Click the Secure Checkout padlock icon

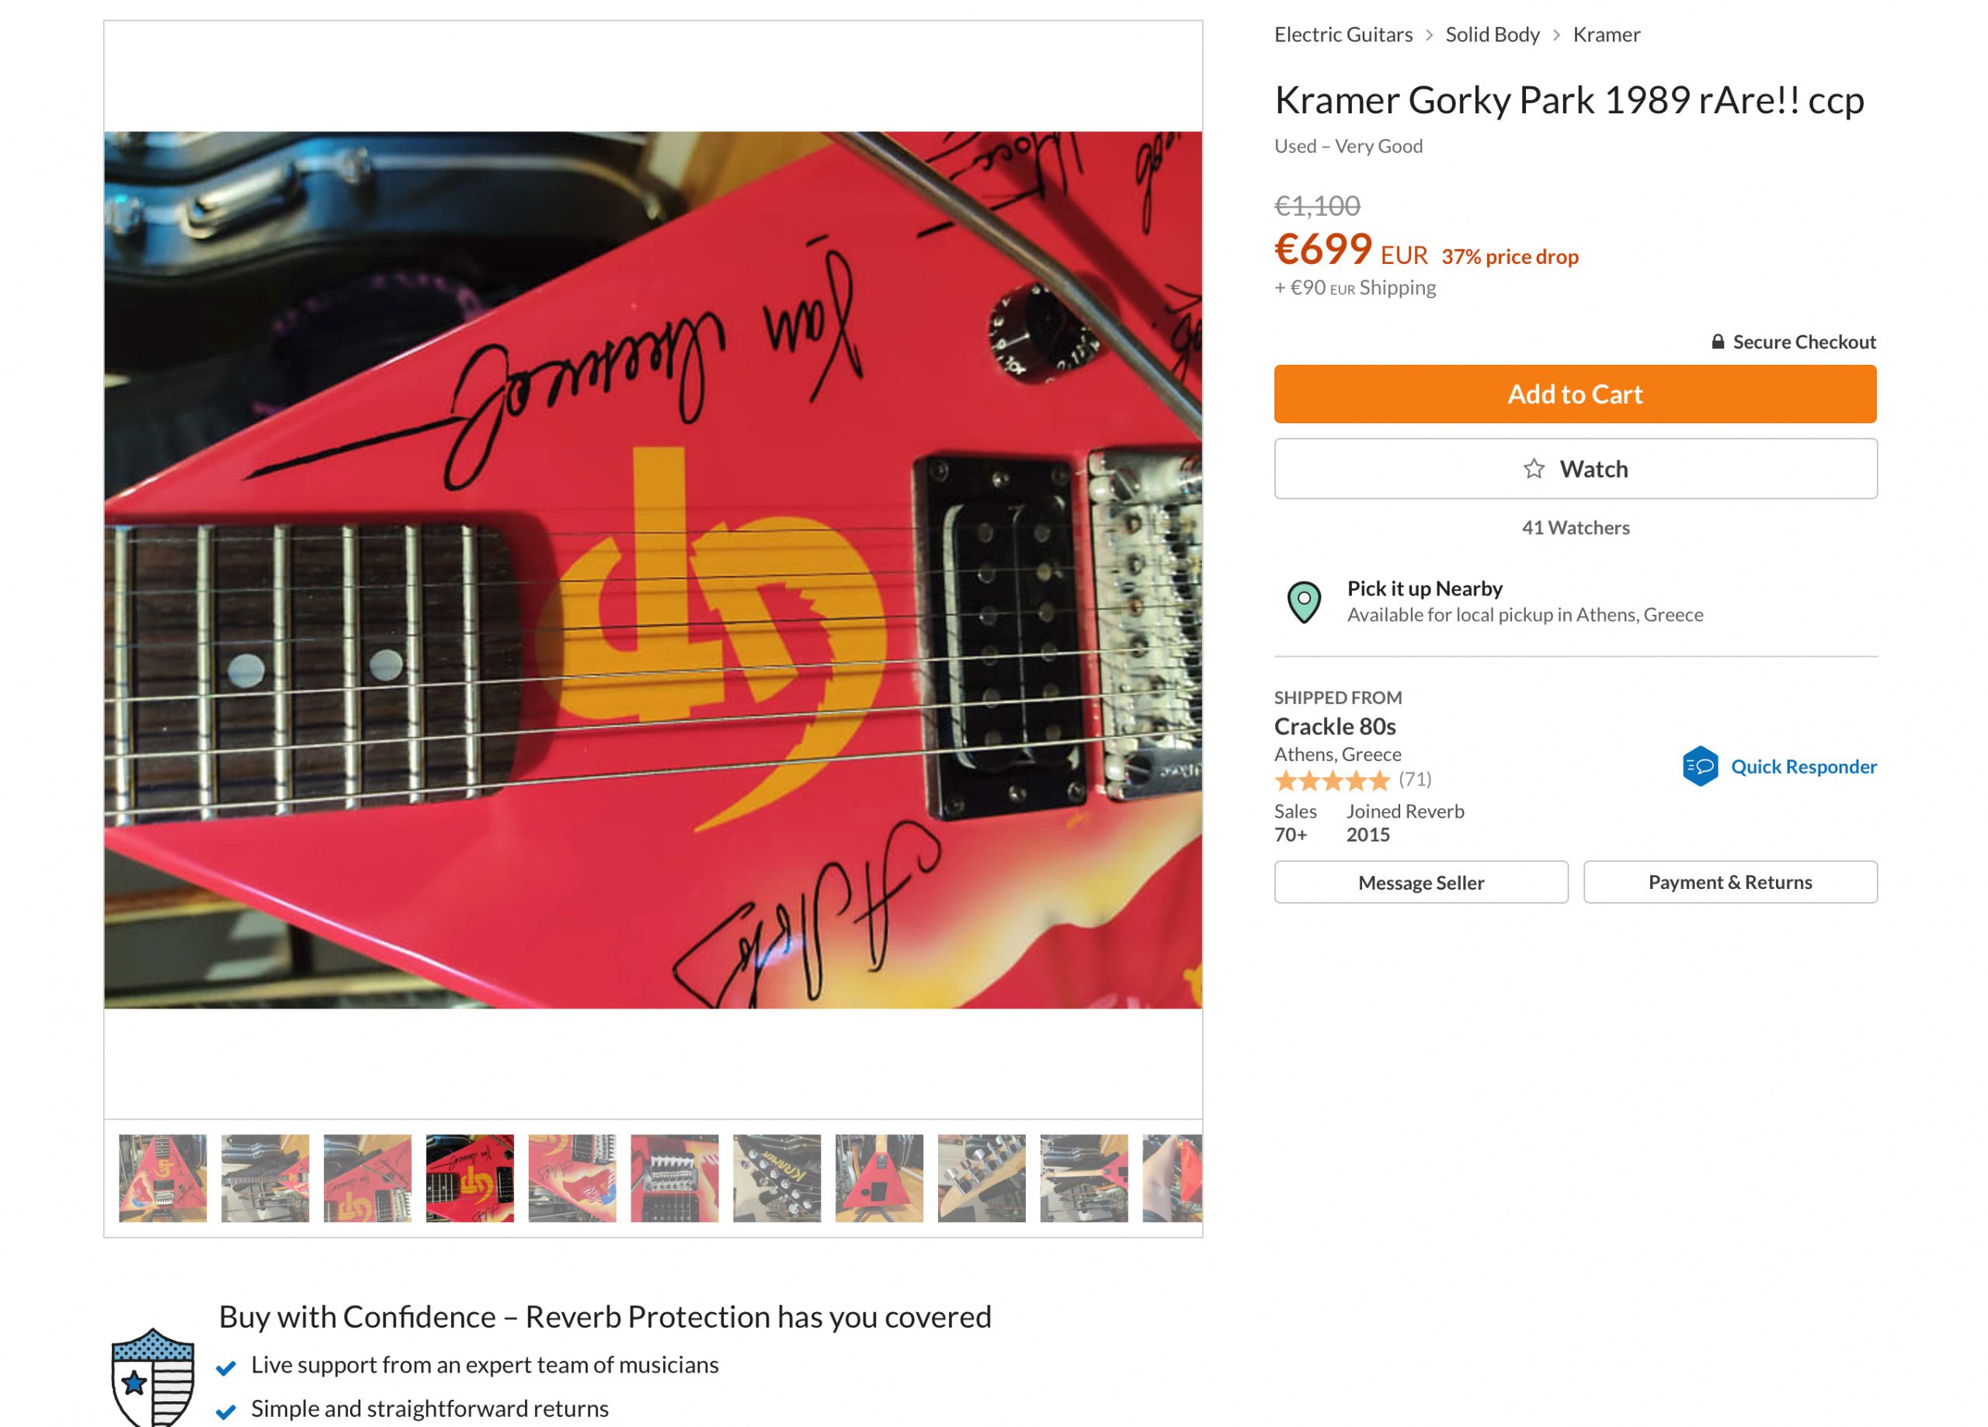[x=1717, y=342]
